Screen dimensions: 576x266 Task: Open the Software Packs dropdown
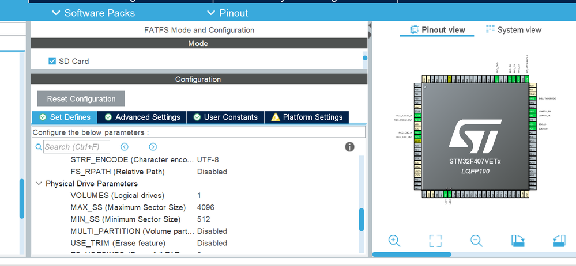(93, 13)
